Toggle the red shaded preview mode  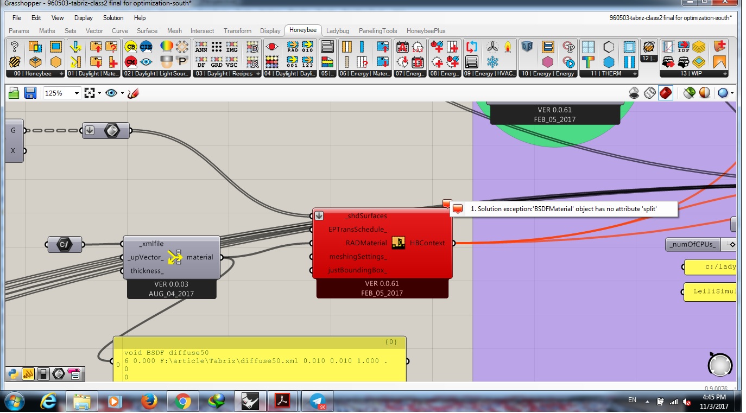coord(665,93)
